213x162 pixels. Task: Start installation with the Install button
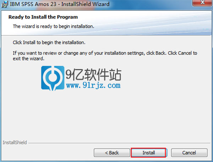(149, 153)
